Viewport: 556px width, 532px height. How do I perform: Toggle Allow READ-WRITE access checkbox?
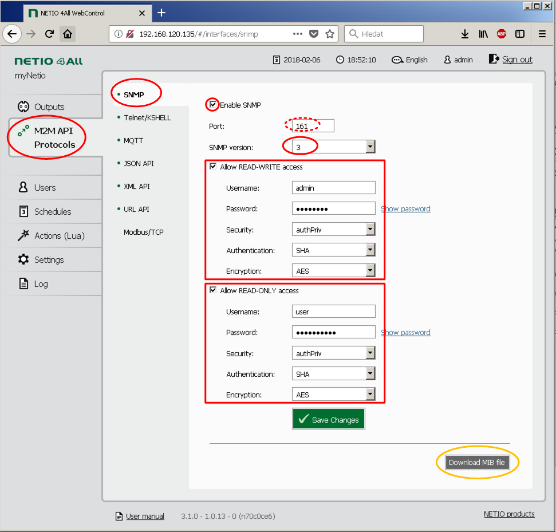tap(214, 167)
